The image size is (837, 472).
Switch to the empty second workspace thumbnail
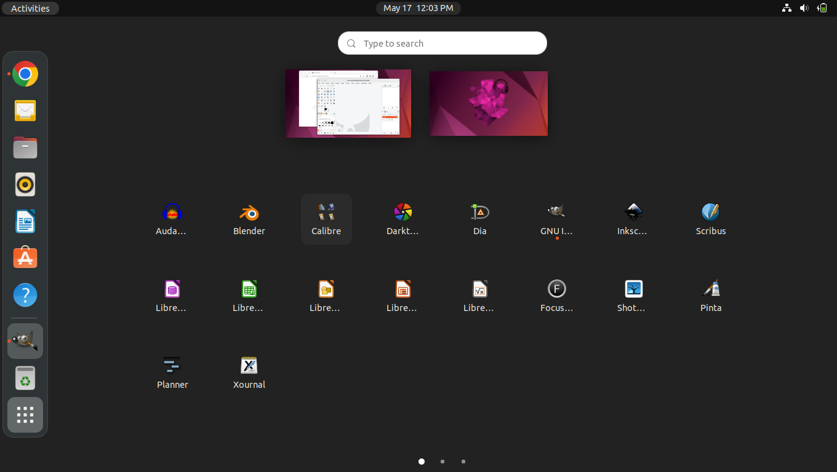pos(489,103)
